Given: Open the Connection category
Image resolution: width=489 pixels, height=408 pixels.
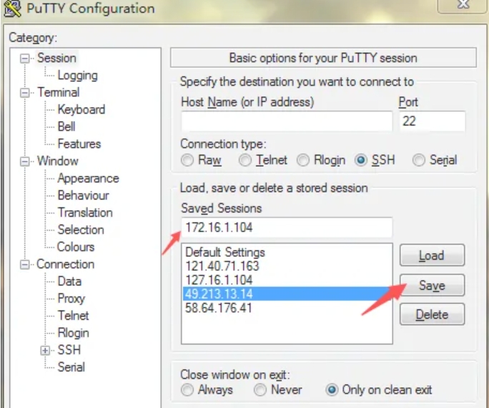Looking at the screenshot, I should (66, 264).
